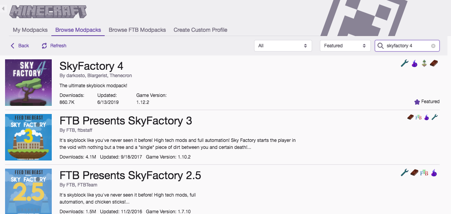Click the magnifying glass search icon
Image resolution: width=451 pixels, height=214 pixels.
[x=381, y=46]
